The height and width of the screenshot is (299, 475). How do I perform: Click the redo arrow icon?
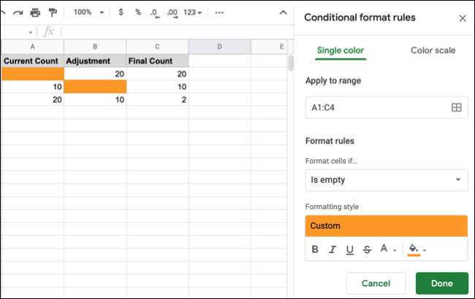(x=18, y=12)
